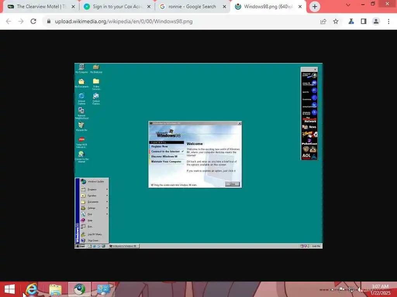
Task: Open the My Briefcase desktop icon
Action: pos(96,69)
